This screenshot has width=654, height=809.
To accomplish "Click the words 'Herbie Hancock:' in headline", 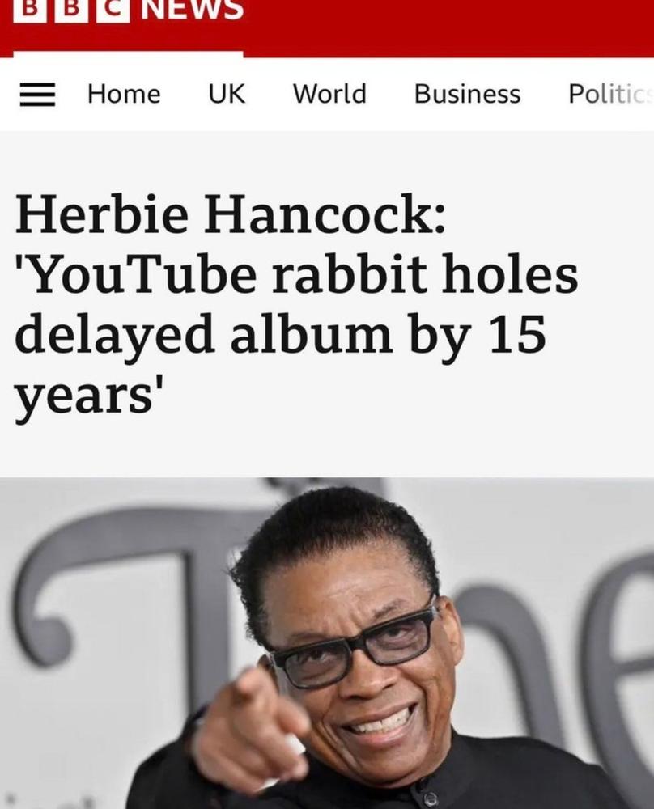I will (x=230, y=213).
